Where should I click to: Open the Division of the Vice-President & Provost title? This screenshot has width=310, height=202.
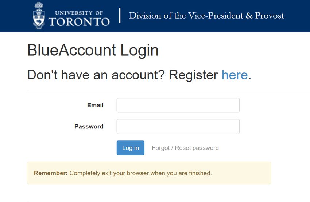tap(206, 16)
